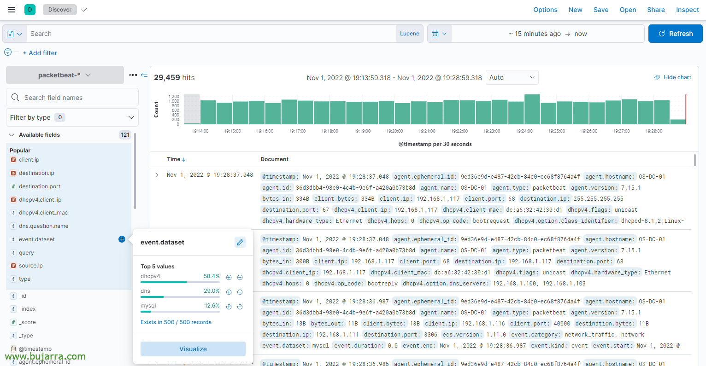Viewport: 706px width, 366px height.
Task: Click New in the top menu
Action: pos(575,10)
